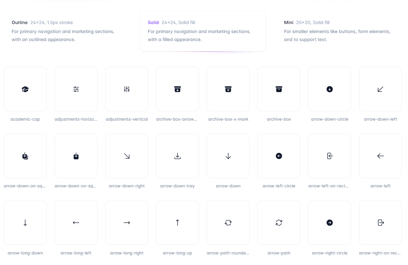Click the 'arrow-long-left' name label
The image size is (408, 265).
point(76,253)
